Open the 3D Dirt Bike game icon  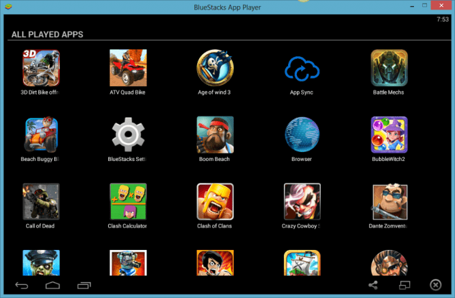pos(41,68)
